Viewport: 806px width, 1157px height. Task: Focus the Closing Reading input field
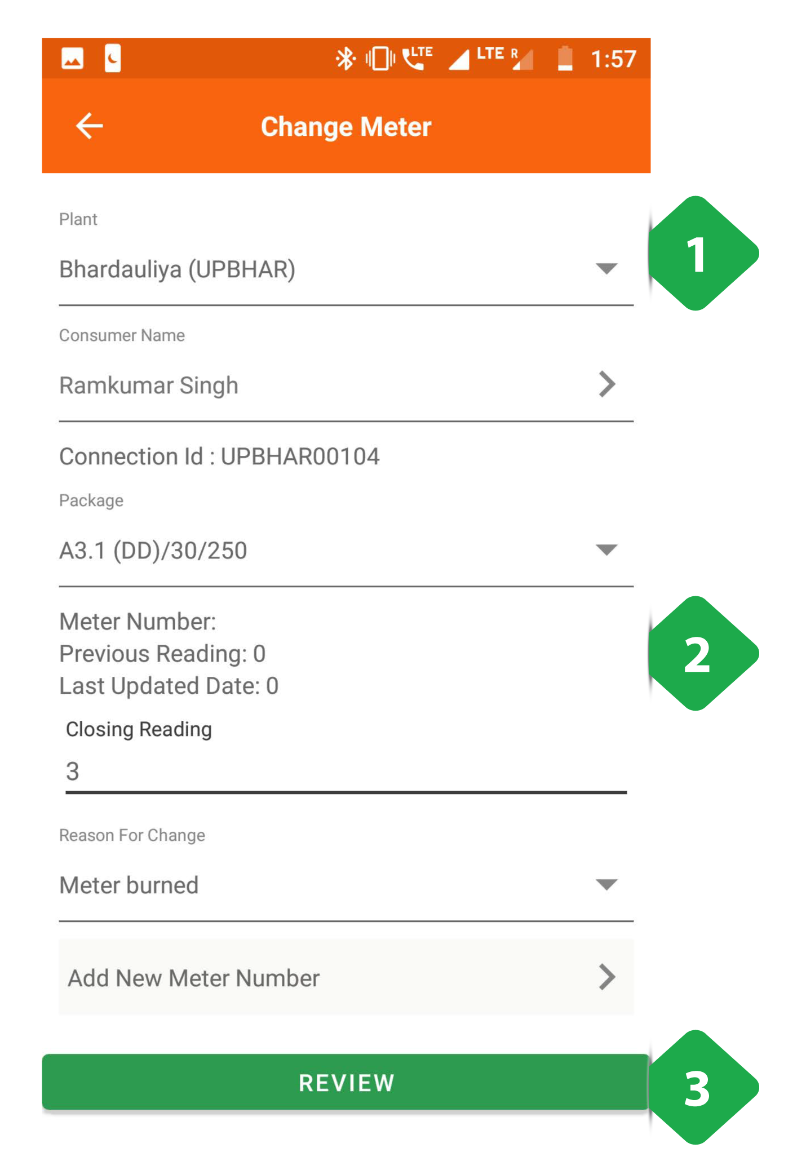346,772
